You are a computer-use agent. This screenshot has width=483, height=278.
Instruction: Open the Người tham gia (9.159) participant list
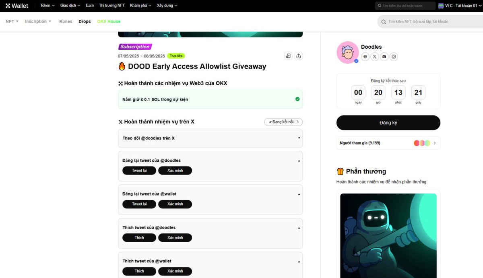point(388,143)
